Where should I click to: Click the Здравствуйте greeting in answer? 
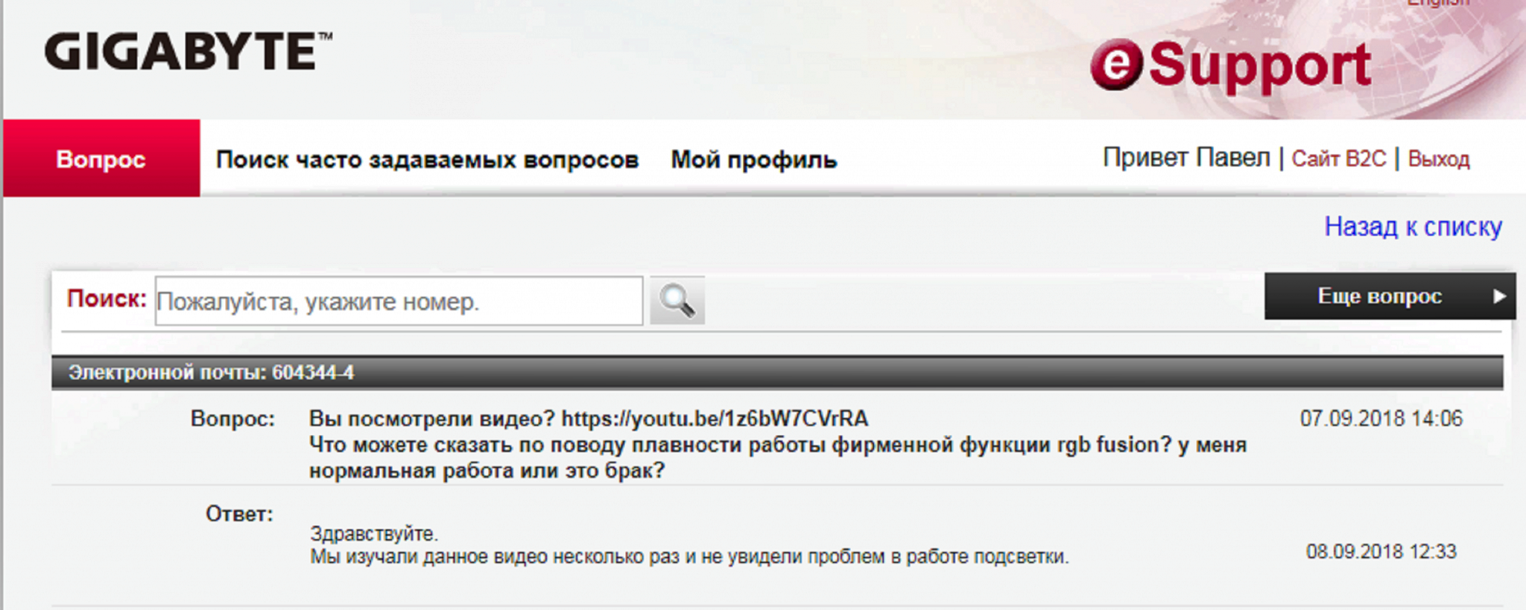374,534
